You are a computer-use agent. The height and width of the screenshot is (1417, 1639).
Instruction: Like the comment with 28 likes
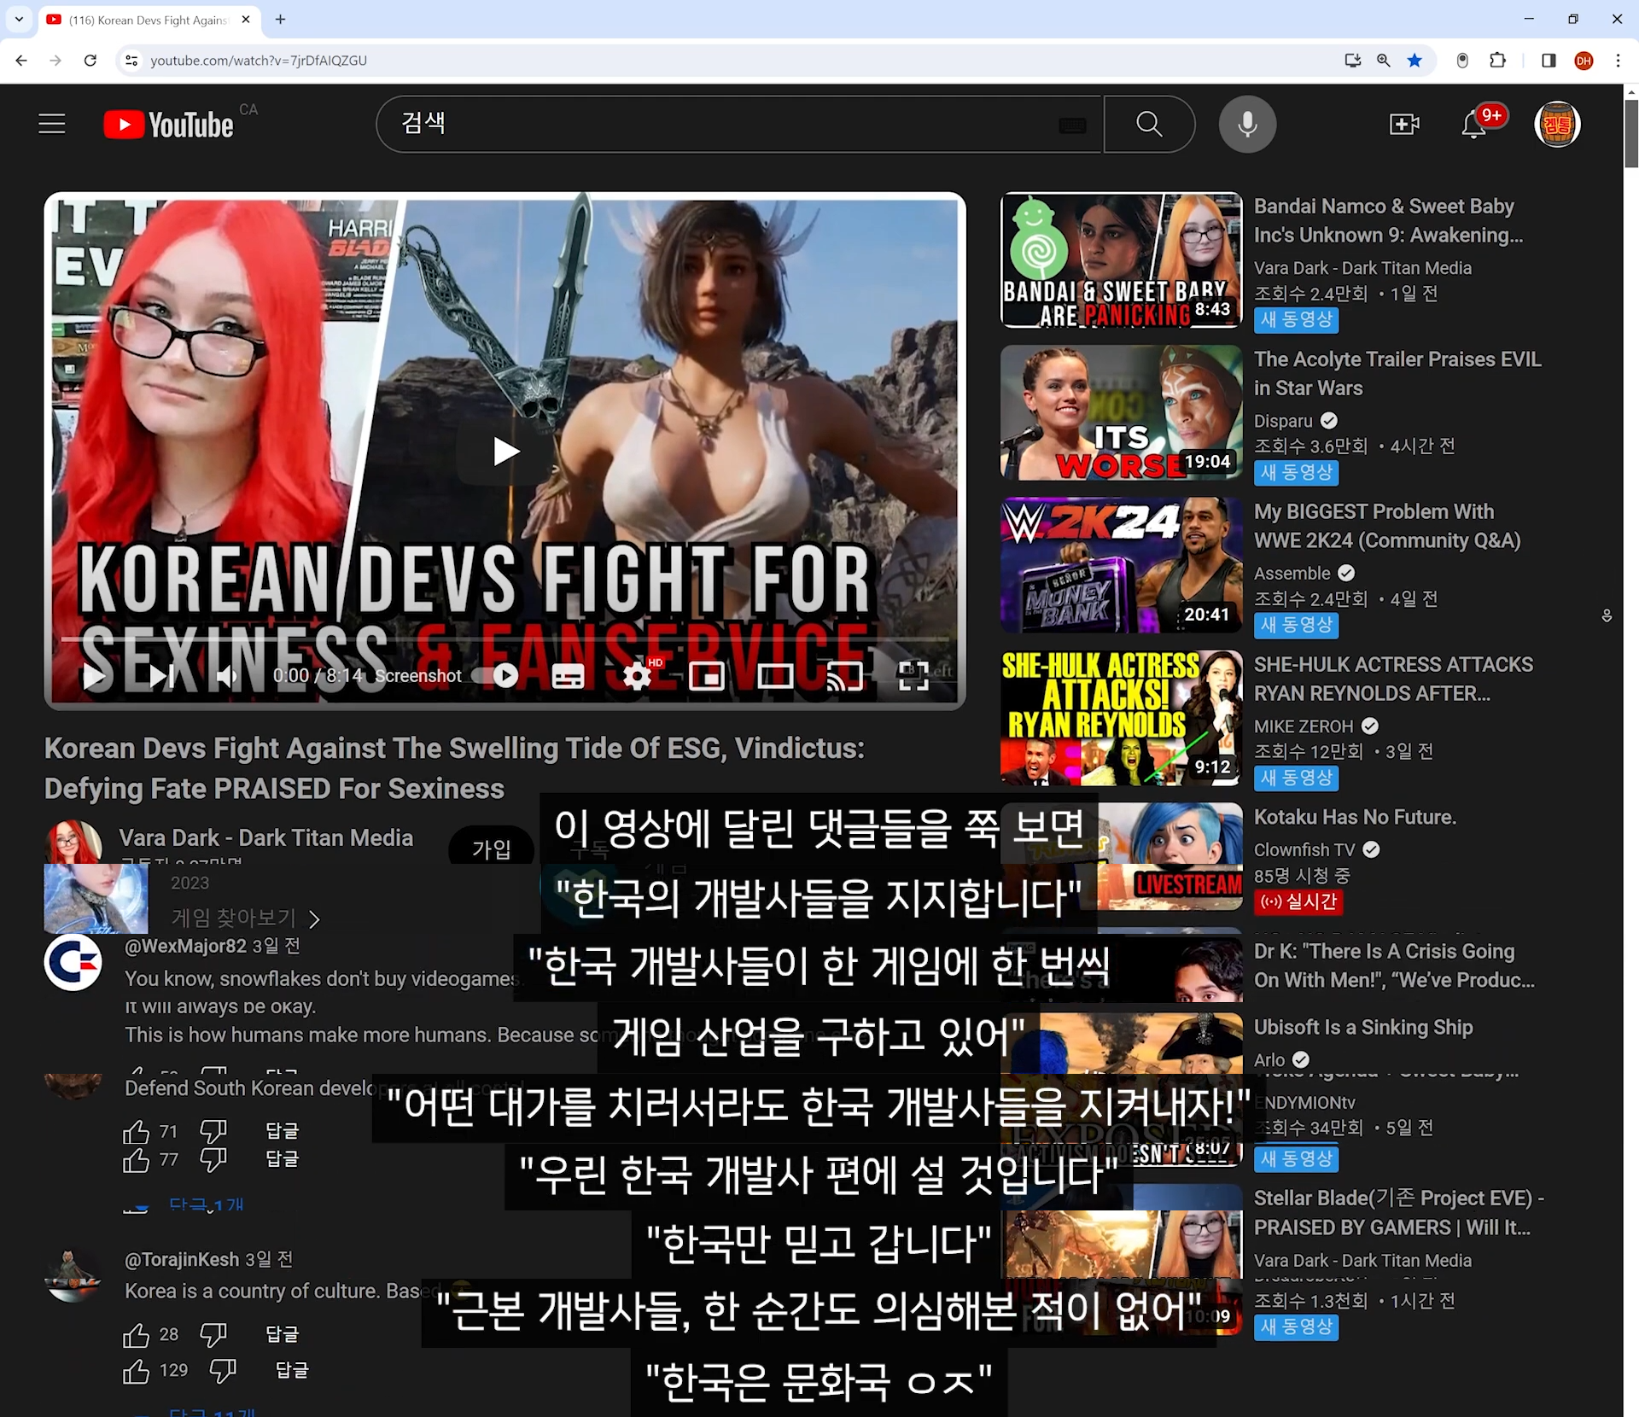[x=137, y=1335]
